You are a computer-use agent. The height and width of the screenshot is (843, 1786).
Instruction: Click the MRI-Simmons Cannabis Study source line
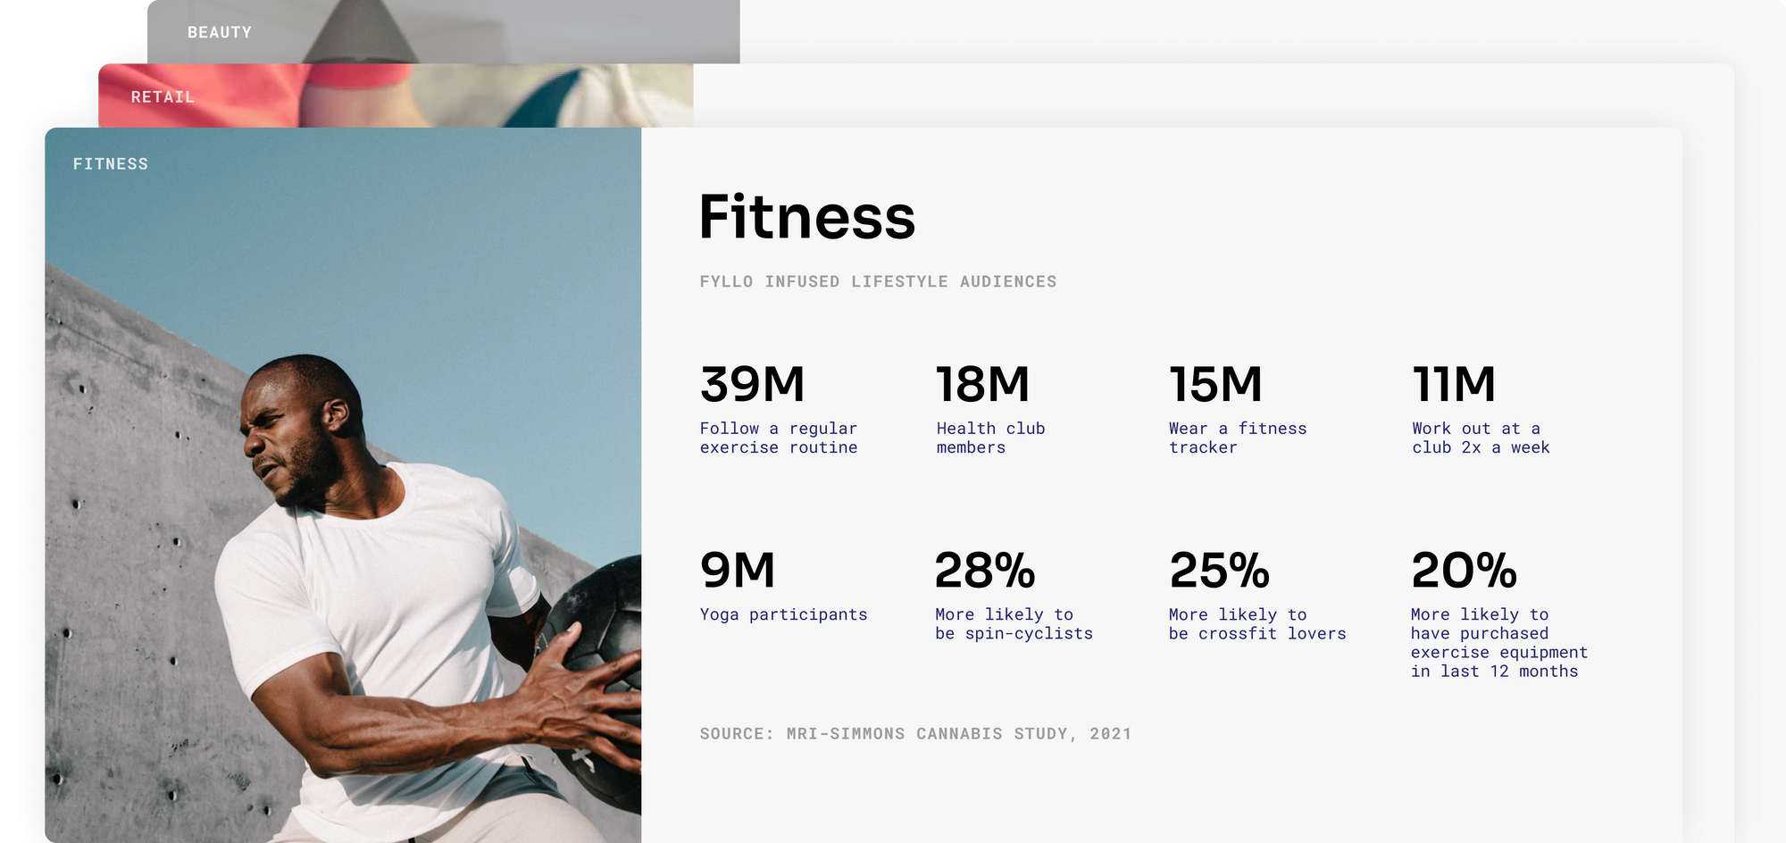click(915, 734)
